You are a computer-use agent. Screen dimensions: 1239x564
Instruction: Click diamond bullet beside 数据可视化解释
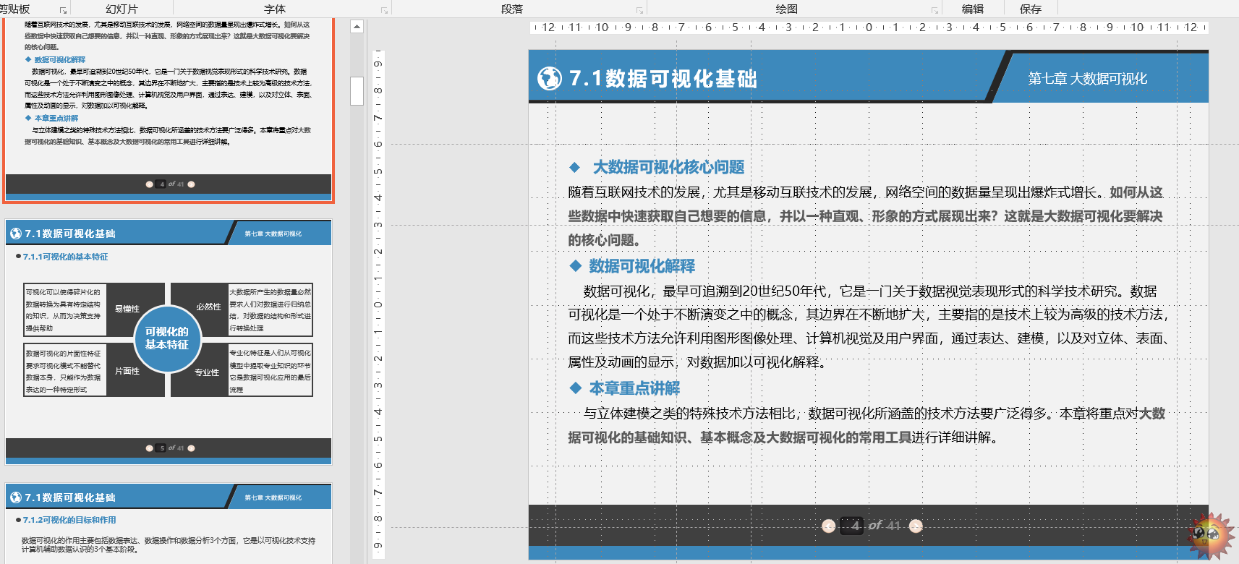[x=575, y=266]
